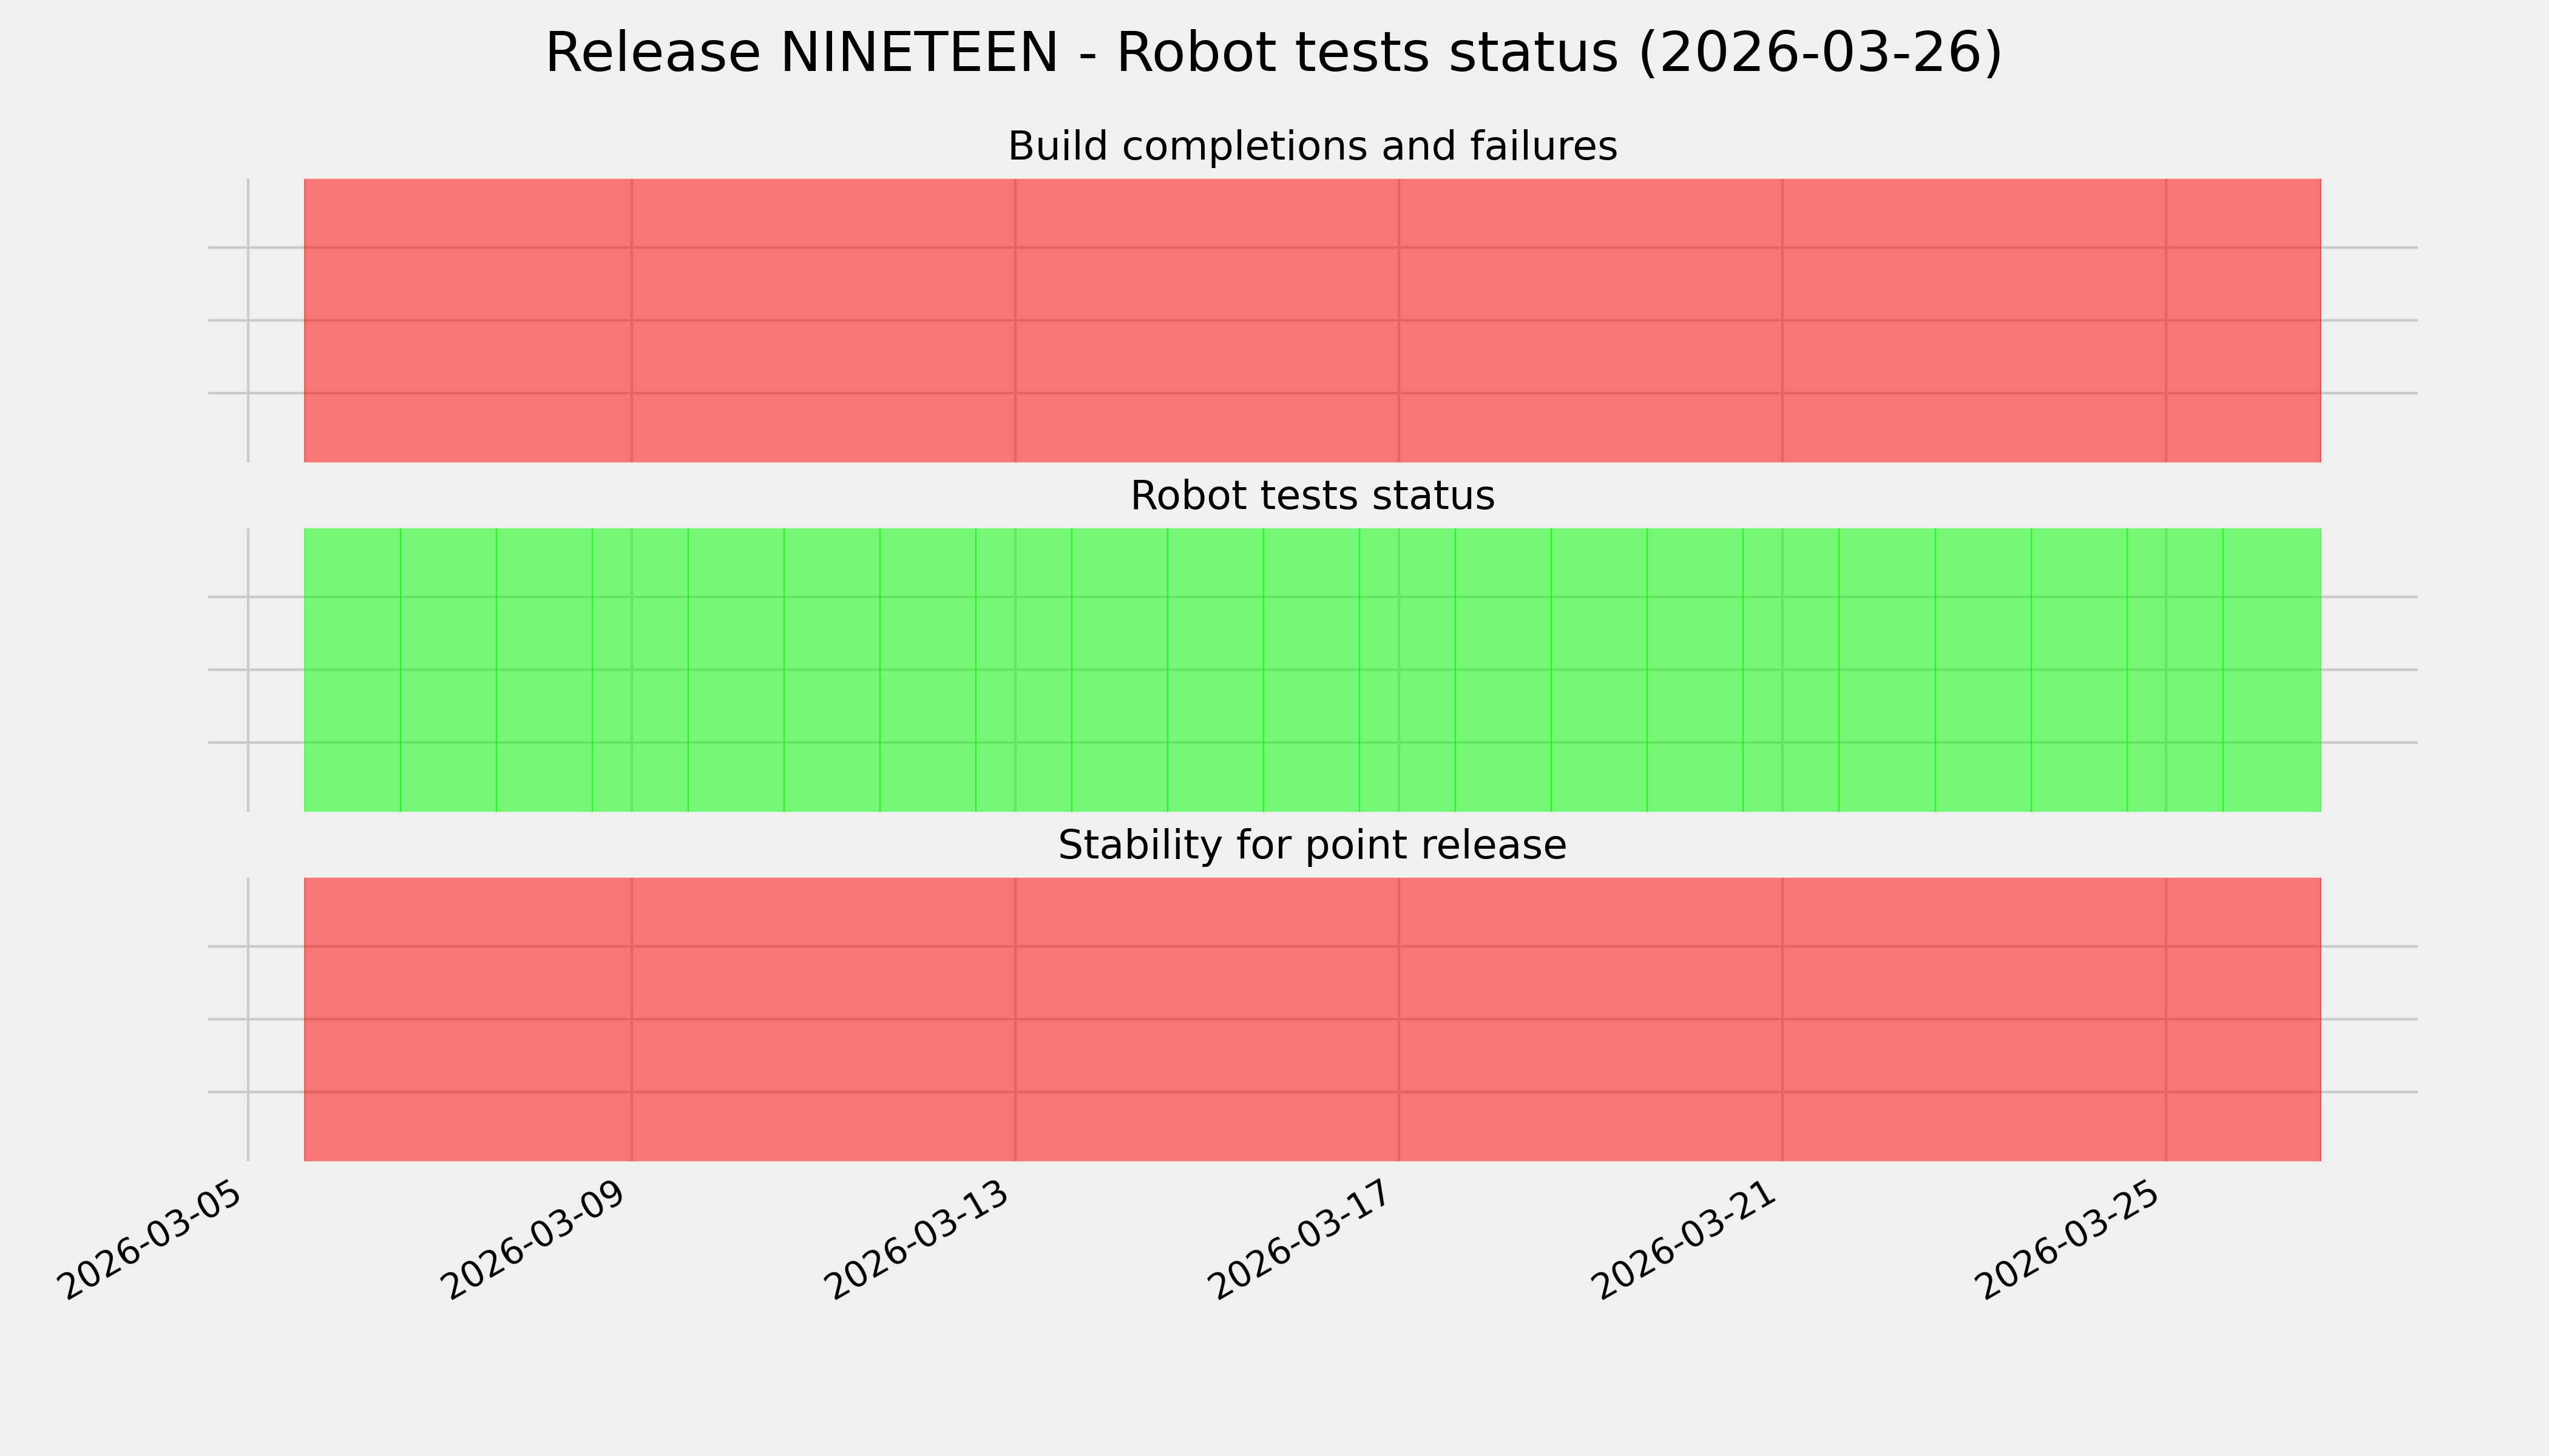This screenshot has height=1456, width=2549.
Task: Click Build completions red band right of 2026-03-25 gridline
Action: (2243, 320)
